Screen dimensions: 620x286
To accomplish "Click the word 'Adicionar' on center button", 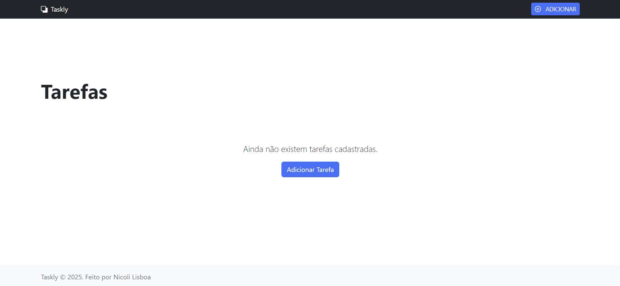I will point(301,170).
